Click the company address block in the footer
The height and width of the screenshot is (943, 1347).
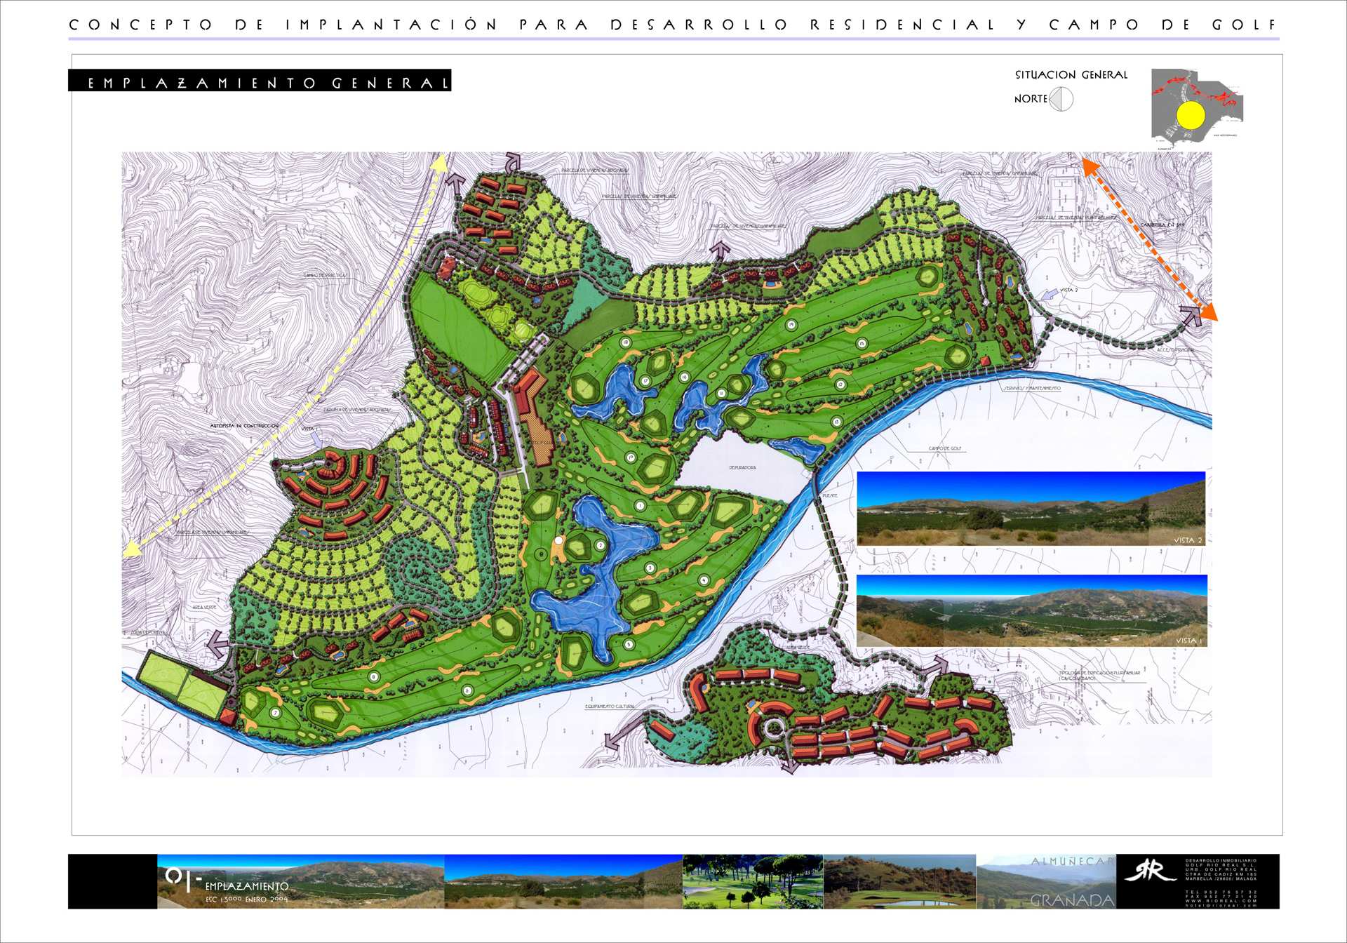coord(1221,881)
